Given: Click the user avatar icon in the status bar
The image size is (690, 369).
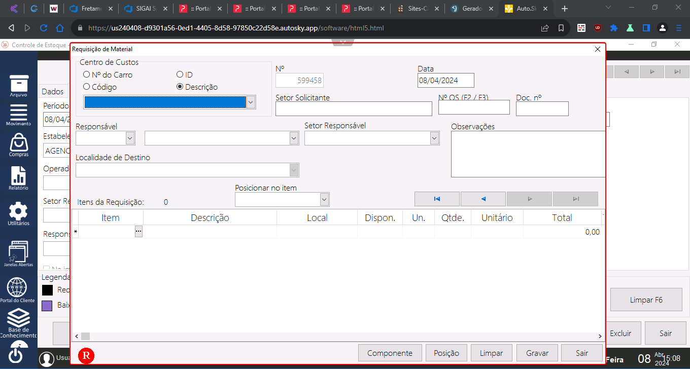Looking at the screenshot, I should (x=47, y=359).
